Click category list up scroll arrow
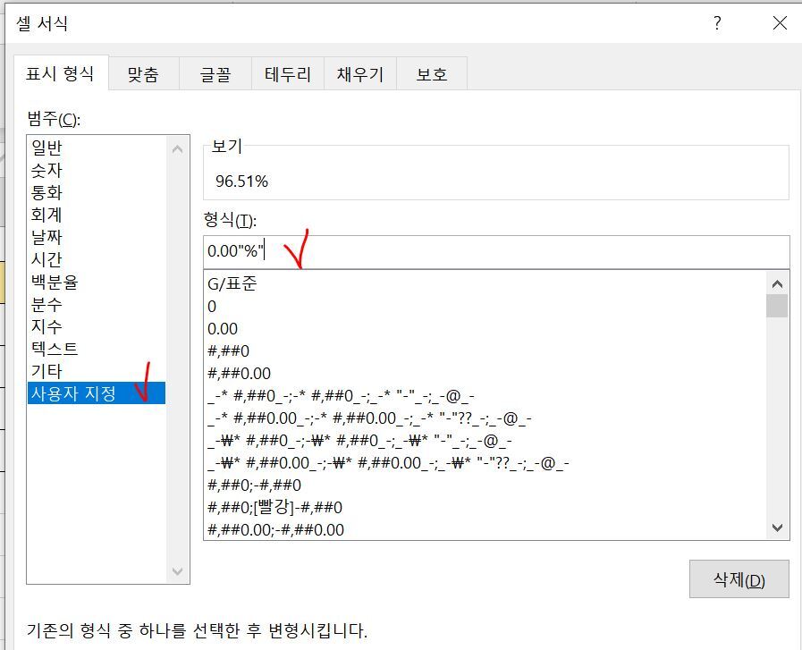Image resolution: width=802 pixels, height=650 pixels. pos(178,148)
